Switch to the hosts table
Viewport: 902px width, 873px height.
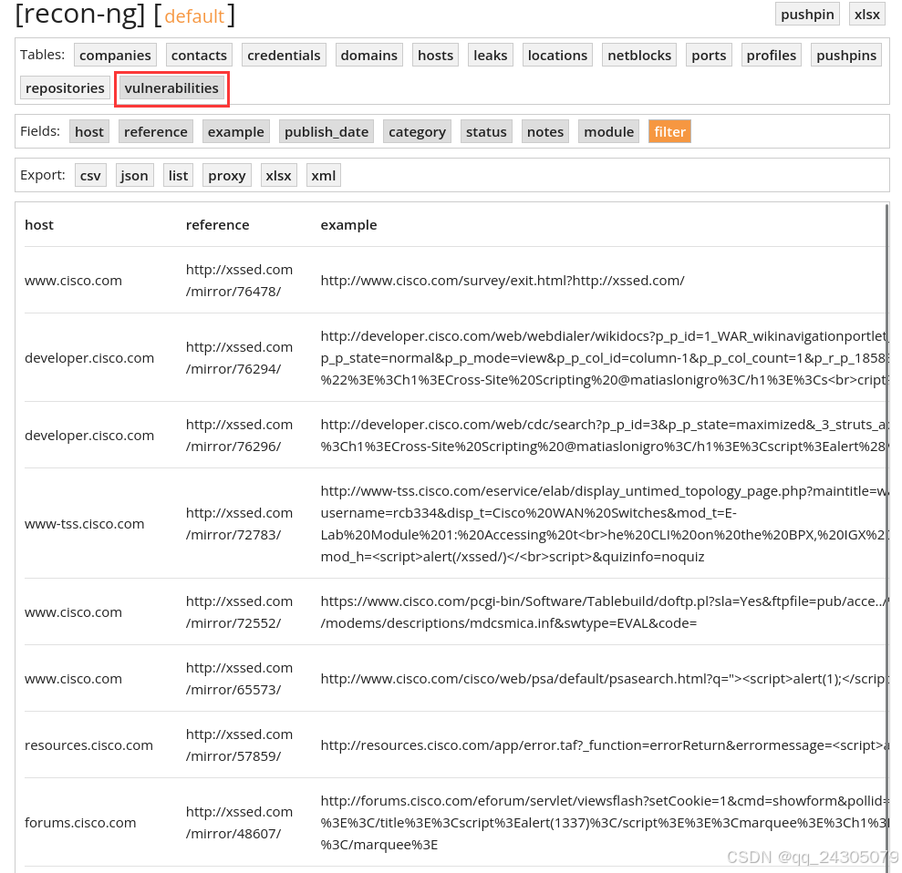pyautogui.click(x=435, y=56)
